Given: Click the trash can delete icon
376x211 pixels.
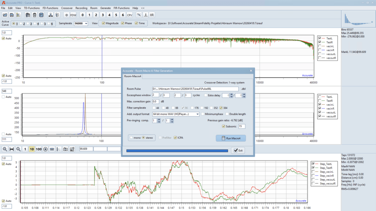Looking at the screenshot, I should 34,15.
